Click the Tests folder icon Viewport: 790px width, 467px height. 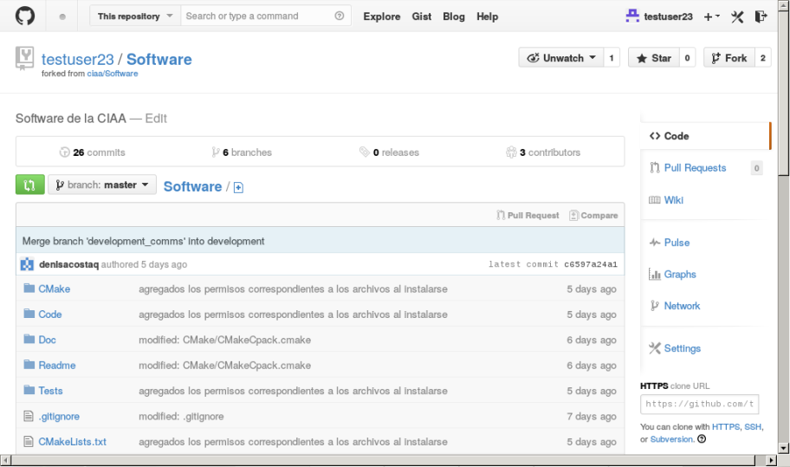[29, 391]
